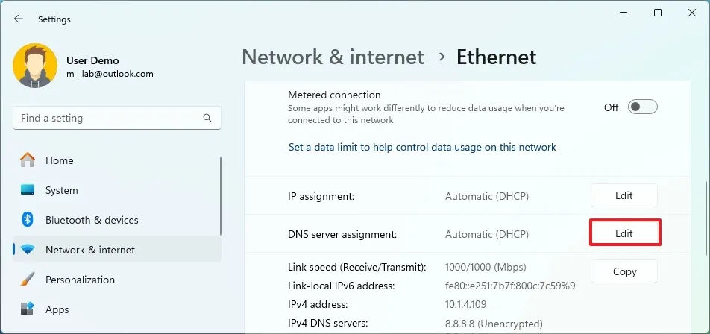Click the System monitor icon
Viewport: 710px width, 334px height.
(x=28, y=190)
